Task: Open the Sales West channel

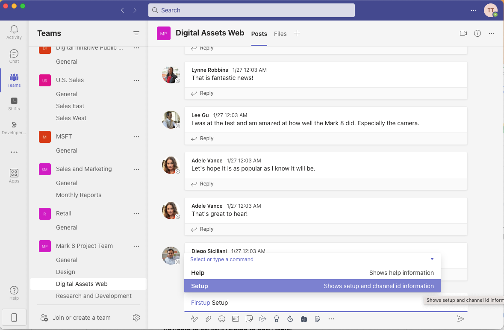Action: tap(71, 118)
